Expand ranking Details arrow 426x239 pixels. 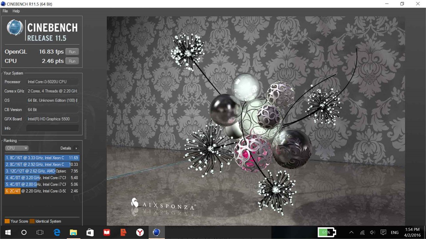76,148
